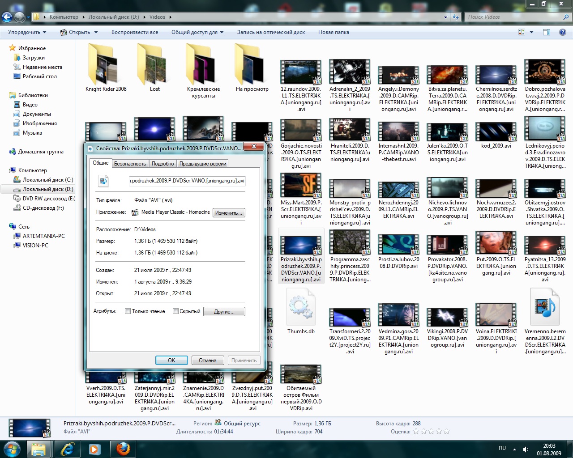
Task: Launch Firefox from the taskbar
Action: click(123, 449)
